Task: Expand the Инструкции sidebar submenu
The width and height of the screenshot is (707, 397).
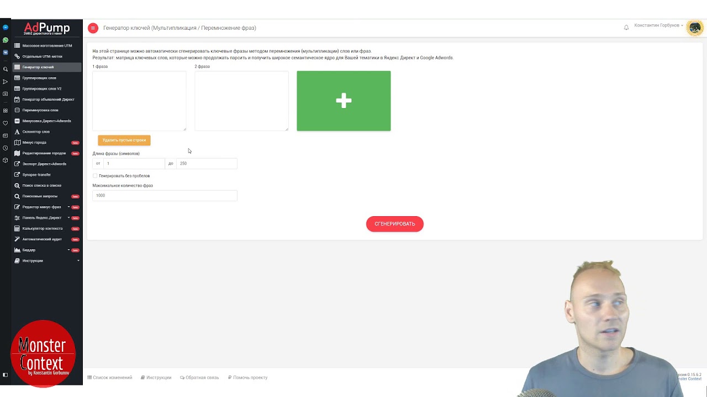Action: point(78,261)
